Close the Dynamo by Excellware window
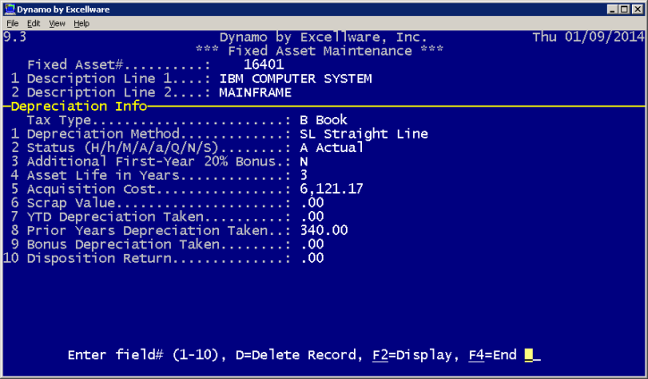 pyautogui.click(x=637, y=9)
